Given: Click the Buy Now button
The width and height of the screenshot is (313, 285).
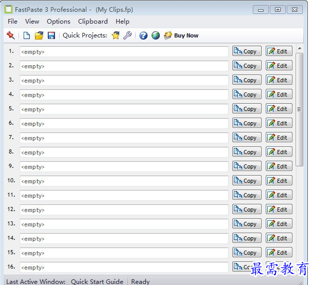Looking at the screenshot, I should (181, 35).
